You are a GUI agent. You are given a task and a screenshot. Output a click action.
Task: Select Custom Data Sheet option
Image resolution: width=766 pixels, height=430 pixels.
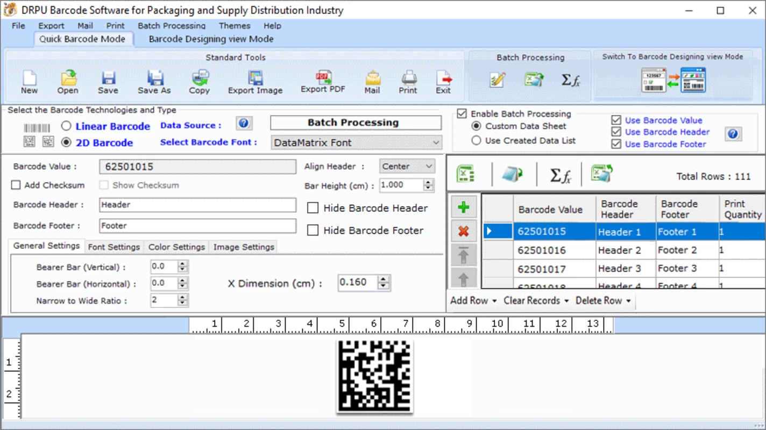pyautogui.click(x=476, y=126)
